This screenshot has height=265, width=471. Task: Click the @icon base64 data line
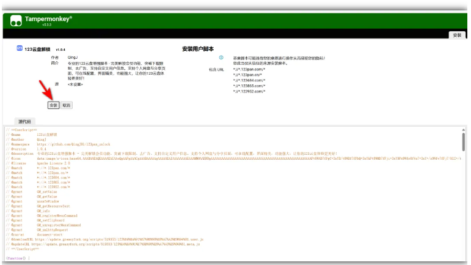click(x=233, y=159)
